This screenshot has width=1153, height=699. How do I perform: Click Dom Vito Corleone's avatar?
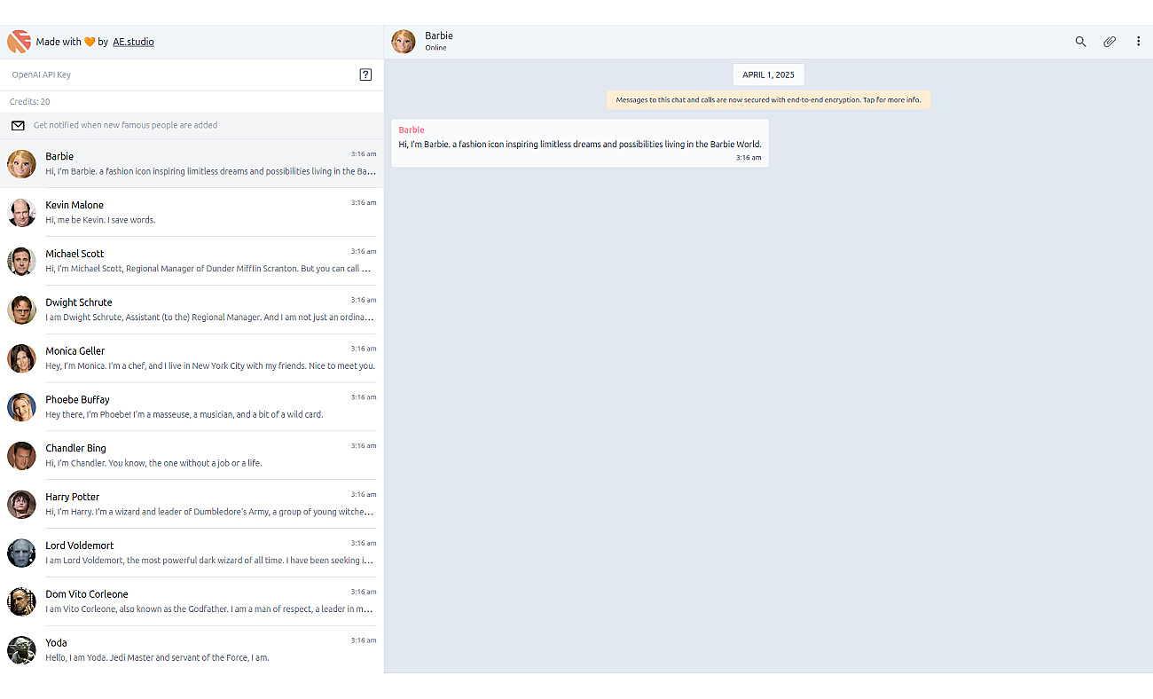[x=22, y=602]
